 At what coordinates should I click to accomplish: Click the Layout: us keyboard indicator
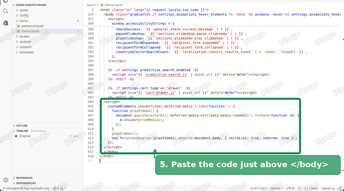pyautogui.click(x=328, y=188)
